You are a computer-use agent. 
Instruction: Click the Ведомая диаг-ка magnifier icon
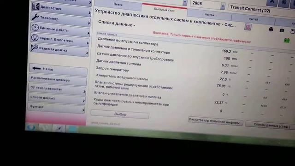pos(35,47)
